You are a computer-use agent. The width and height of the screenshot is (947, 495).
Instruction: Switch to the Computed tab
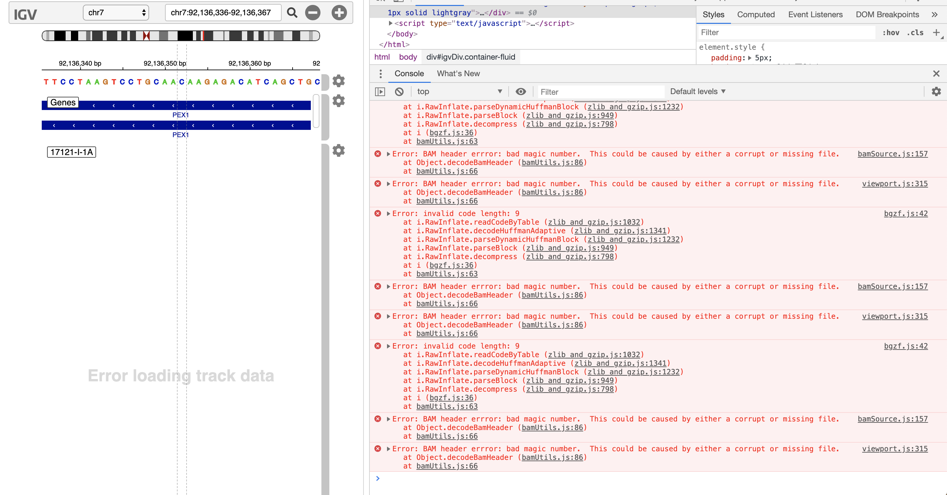(755, 14)
